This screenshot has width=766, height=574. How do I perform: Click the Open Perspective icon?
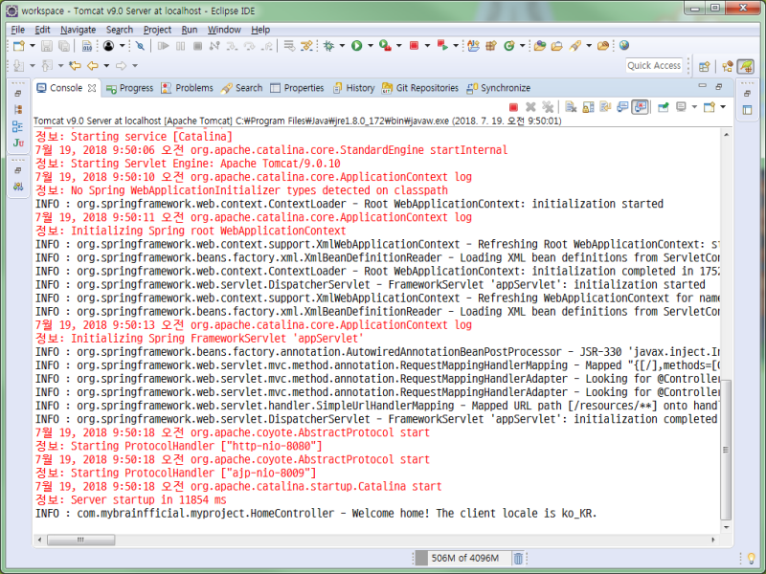click(x=704, y=66)
